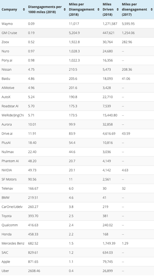Click the Company column header

(9, 10)
